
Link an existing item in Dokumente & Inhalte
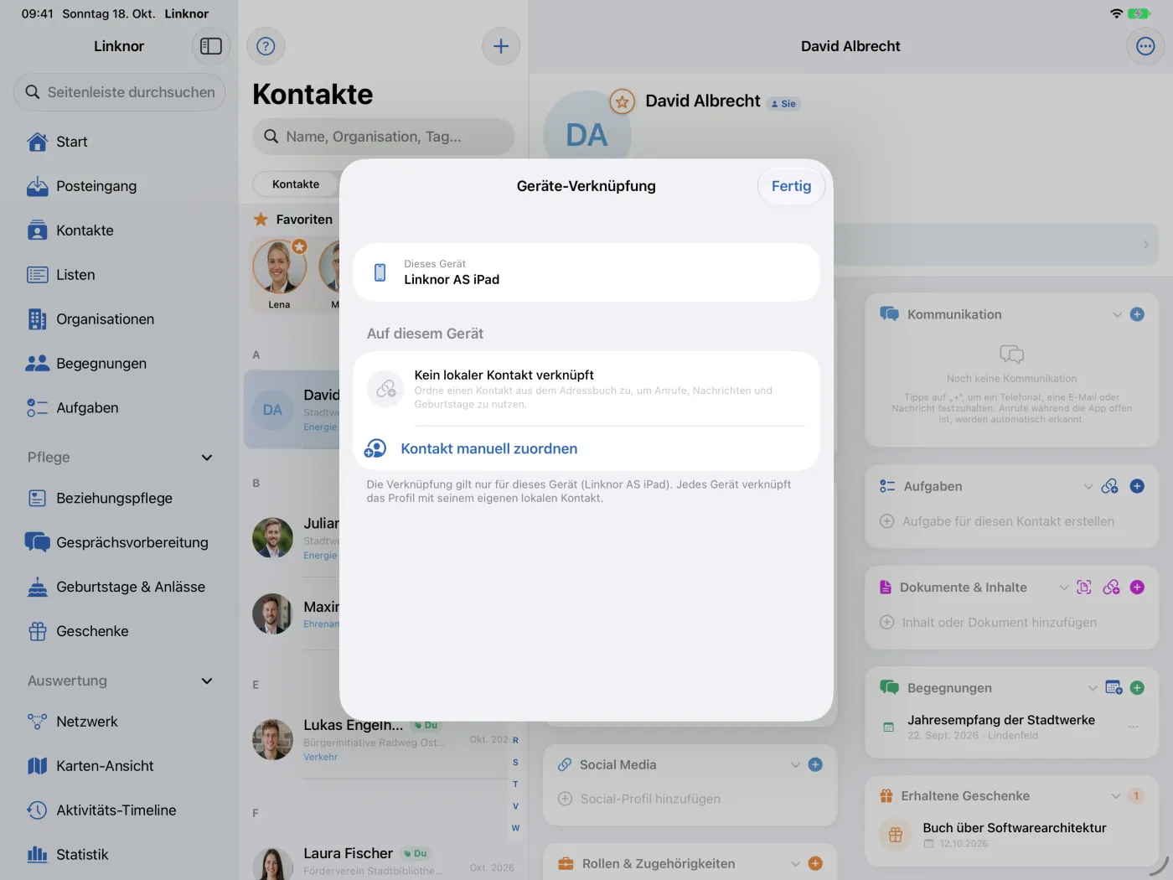(1112, 588)
